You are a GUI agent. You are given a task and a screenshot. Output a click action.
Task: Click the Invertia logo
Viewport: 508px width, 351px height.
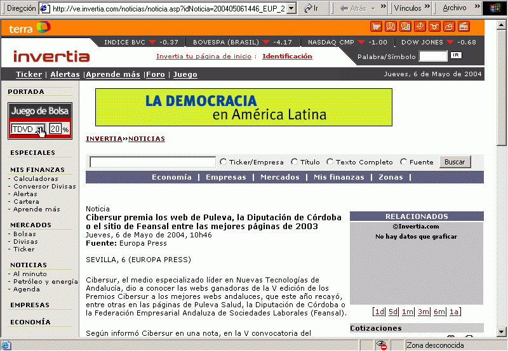(x=51, y=56)
